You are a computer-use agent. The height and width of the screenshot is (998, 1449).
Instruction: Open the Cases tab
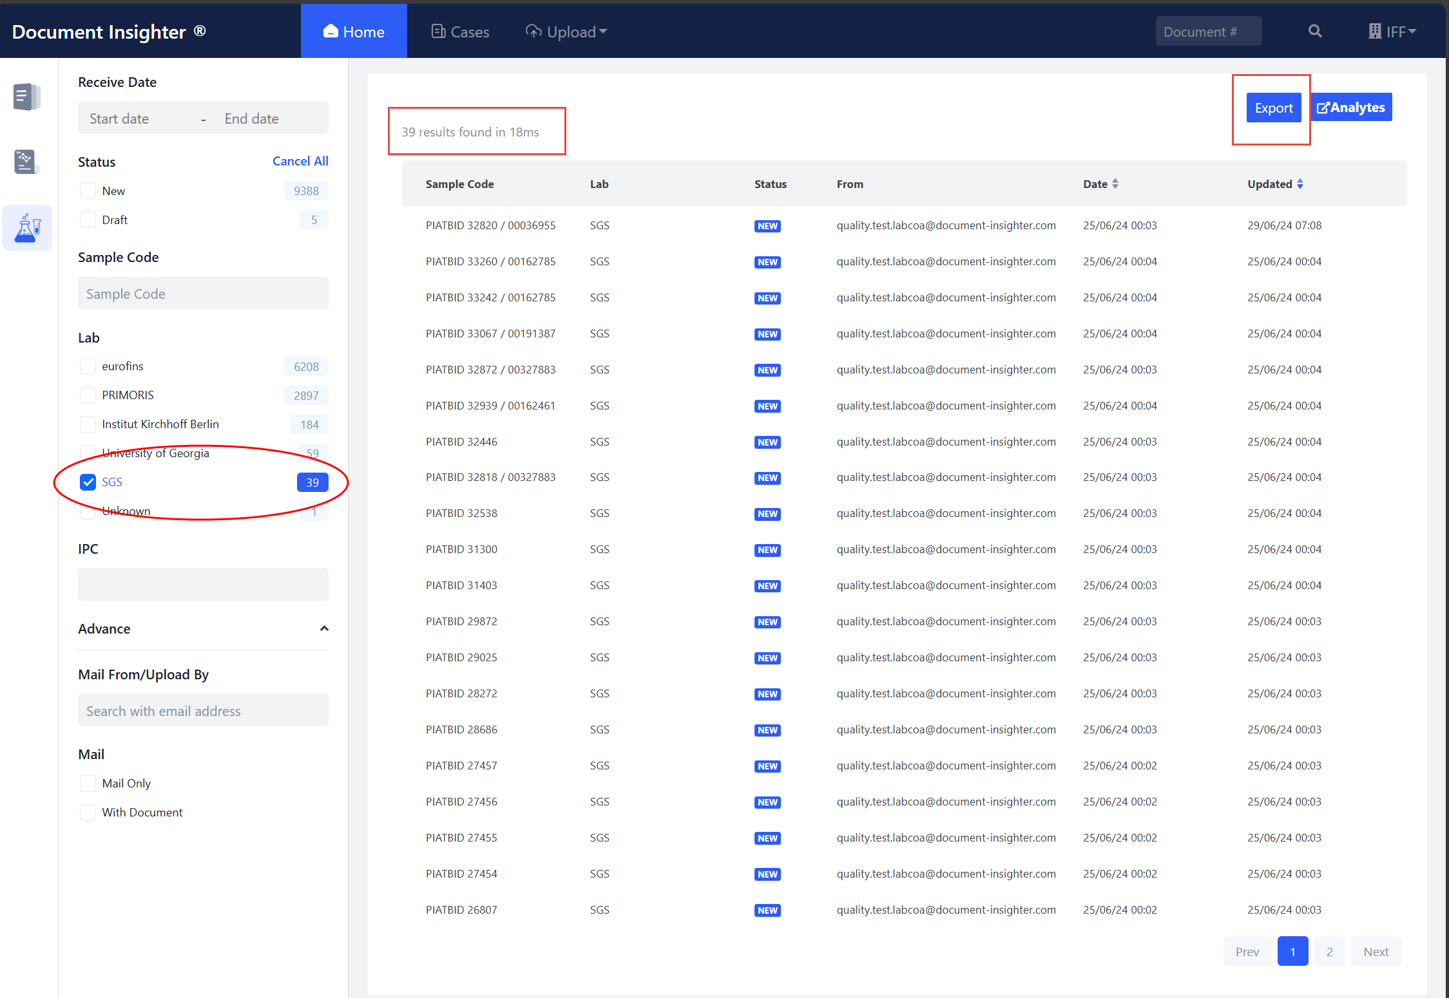460,32
